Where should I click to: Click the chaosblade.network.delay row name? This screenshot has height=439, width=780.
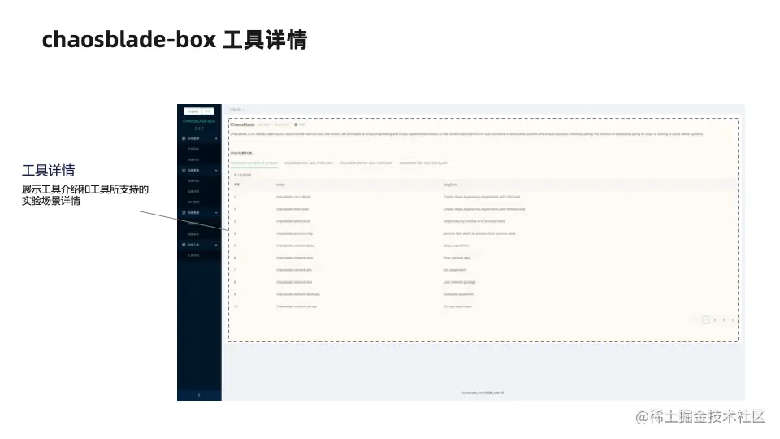[295, 246]
